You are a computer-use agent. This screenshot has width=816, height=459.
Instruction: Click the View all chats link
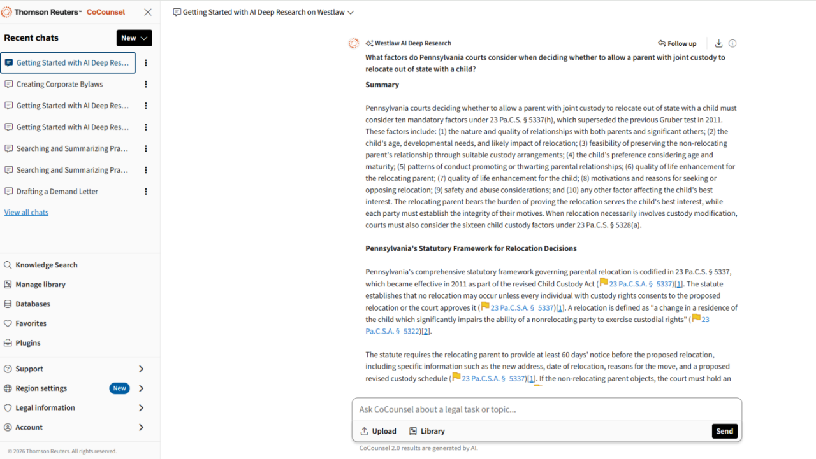pos(26,213)
